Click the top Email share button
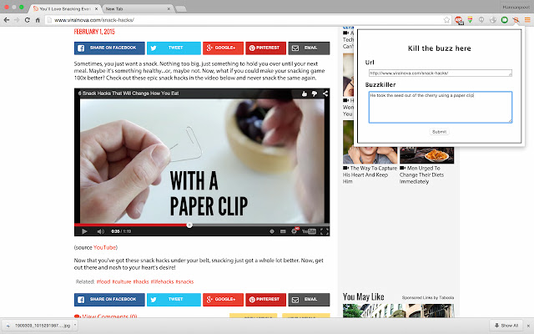 point(309,48)
